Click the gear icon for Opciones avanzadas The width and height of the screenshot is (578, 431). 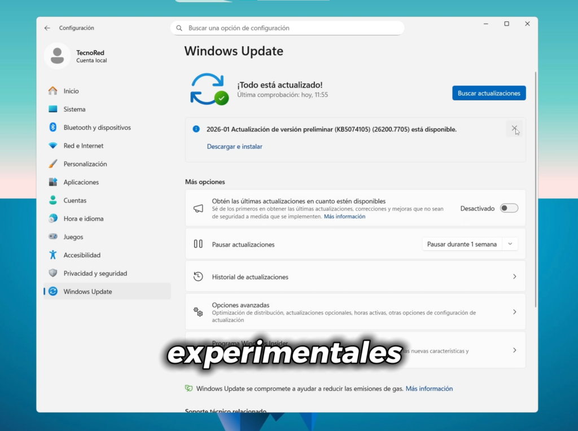pos(198,311)
